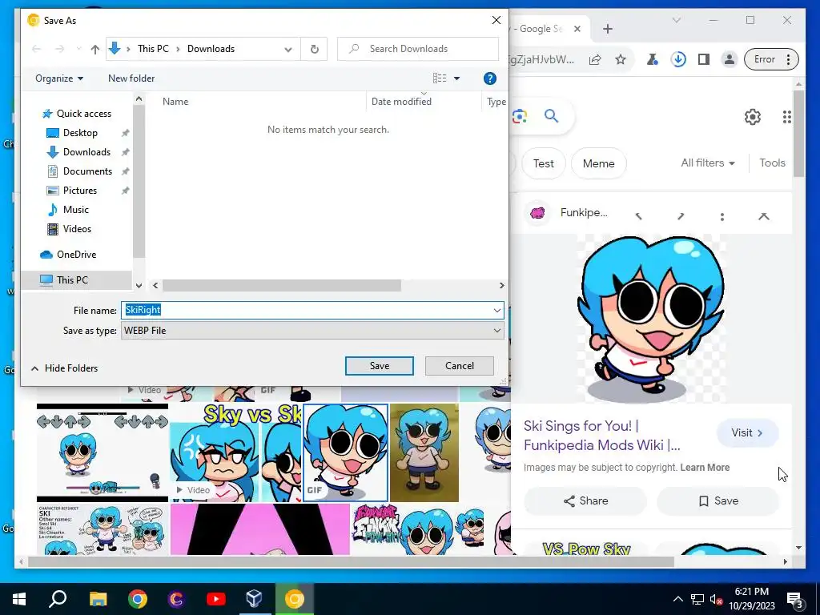Bookmark this page with star icon
This screenshot has height=615, width=820.
pyautogui.click(x=621, y=59)
